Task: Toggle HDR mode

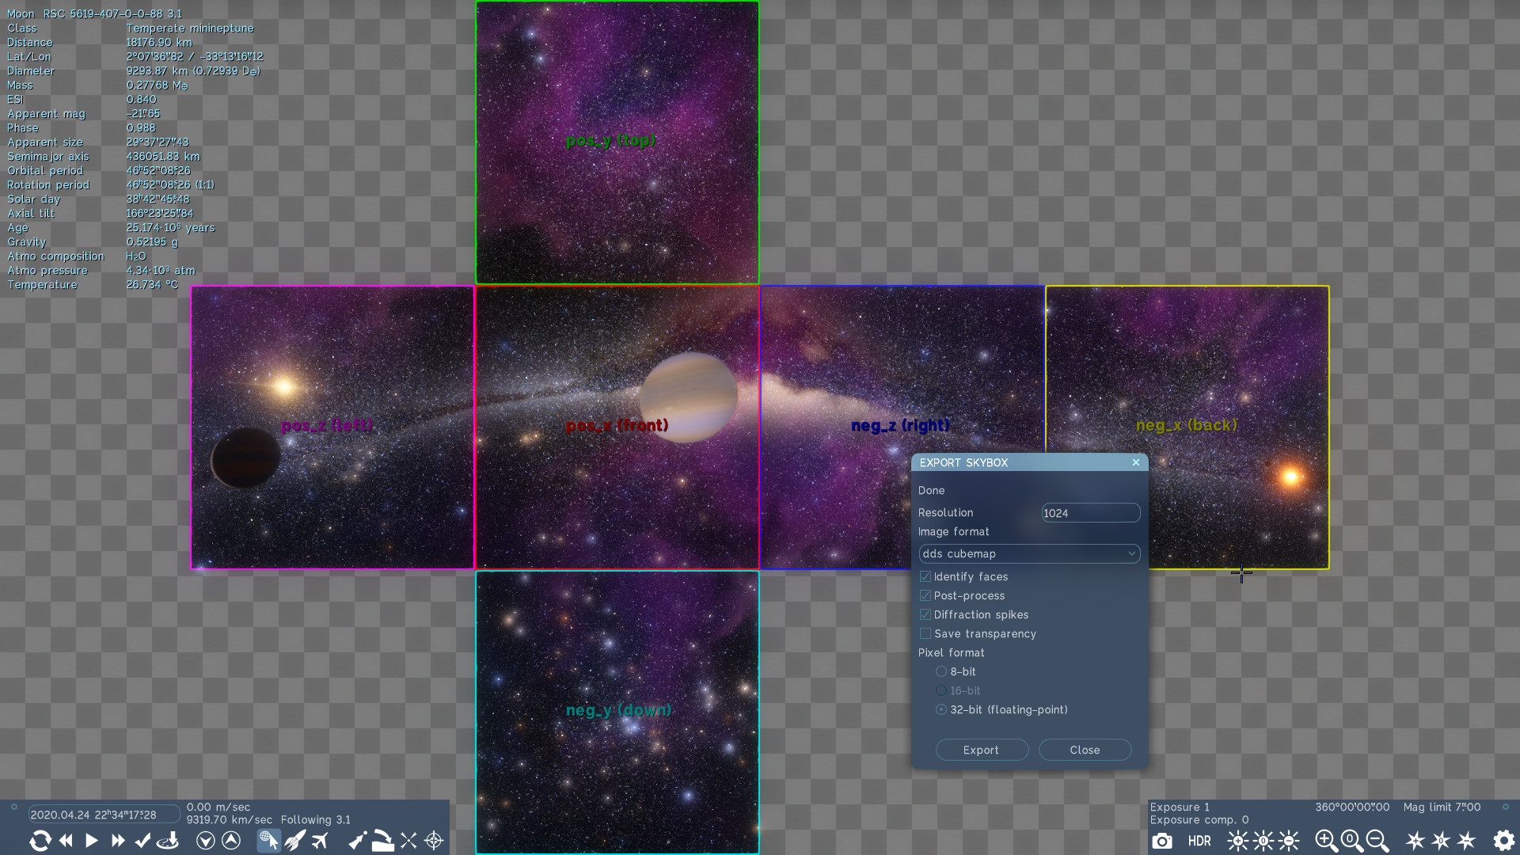Action: point(1200,841)
